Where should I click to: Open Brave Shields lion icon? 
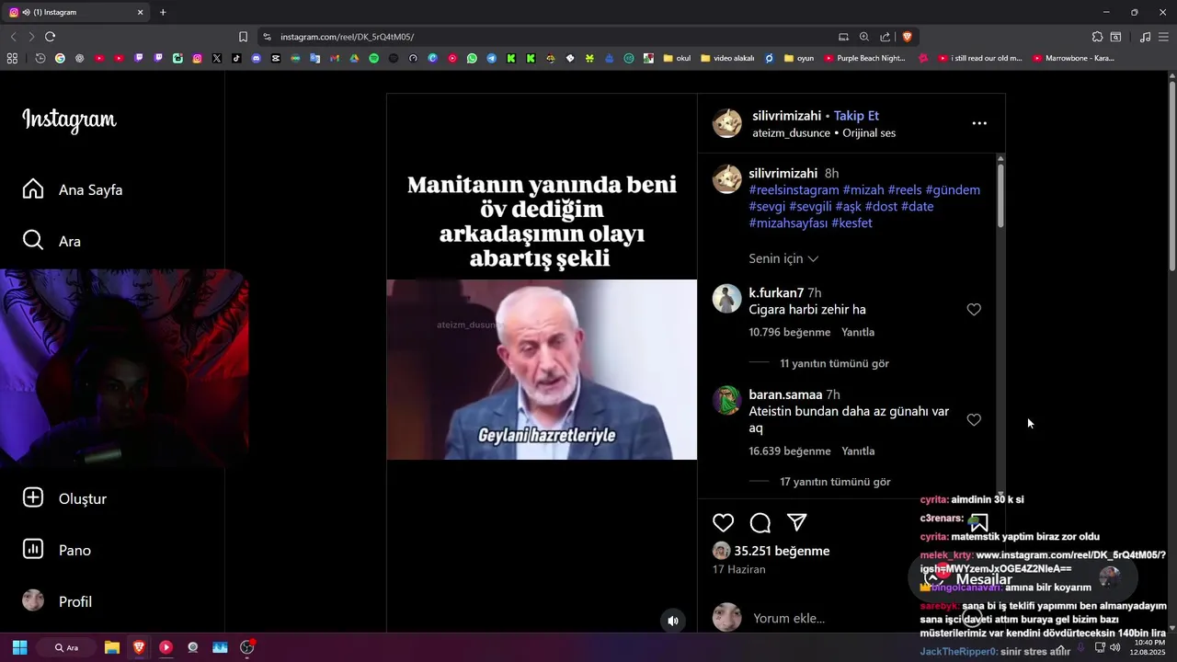tap(907, 37)
